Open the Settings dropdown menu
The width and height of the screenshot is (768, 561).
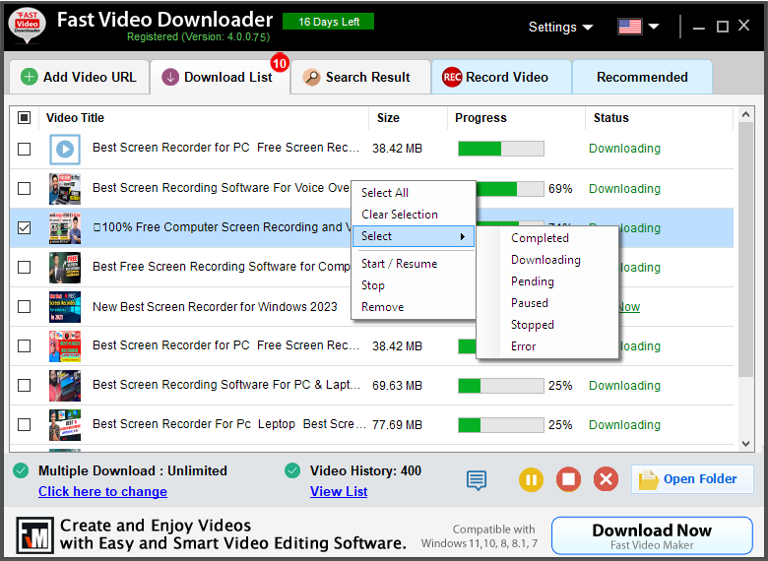[x=560, y=27]
